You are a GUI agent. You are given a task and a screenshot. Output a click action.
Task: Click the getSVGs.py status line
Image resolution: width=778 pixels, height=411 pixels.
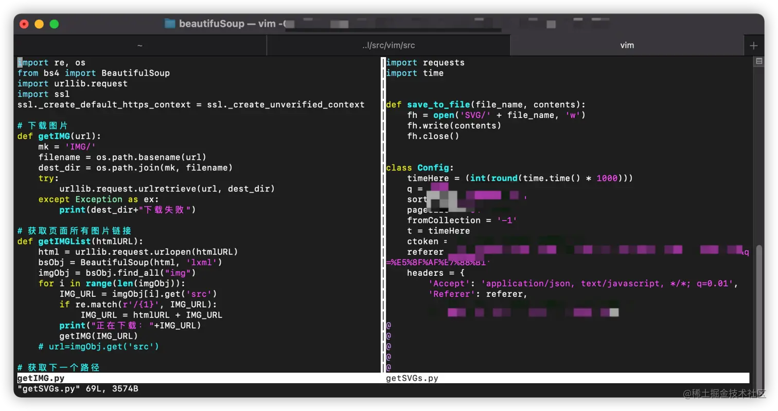(568, 379)
